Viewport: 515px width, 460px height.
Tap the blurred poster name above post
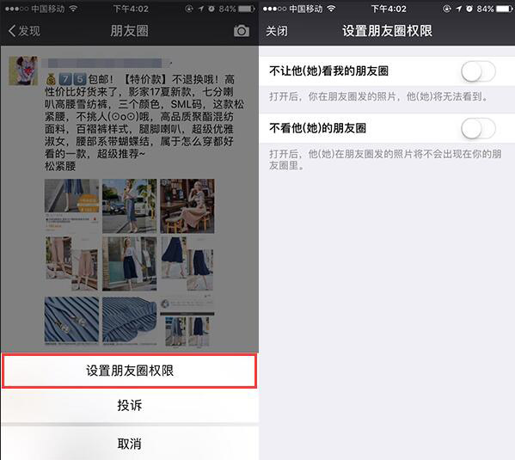(105, 63)
